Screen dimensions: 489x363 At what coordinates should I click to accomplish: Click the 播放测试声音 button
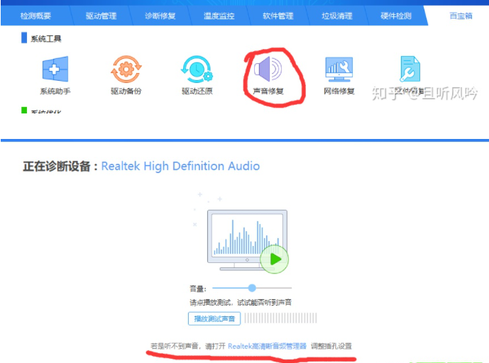(x=214, y=318)
